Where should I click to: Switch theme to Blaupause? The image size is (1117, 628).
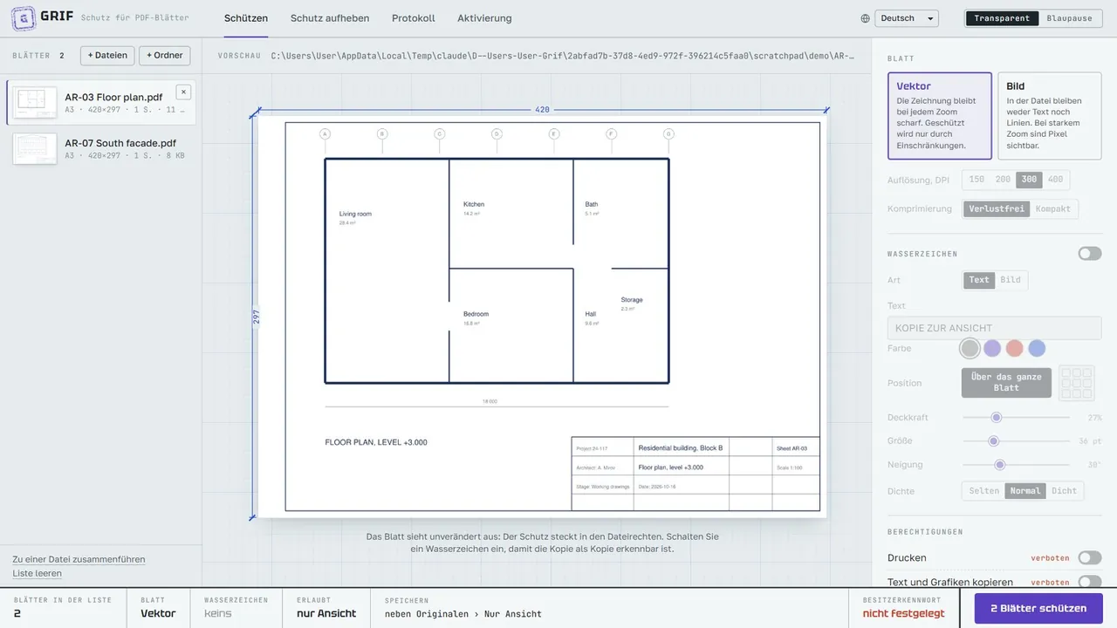point(1069,18)
